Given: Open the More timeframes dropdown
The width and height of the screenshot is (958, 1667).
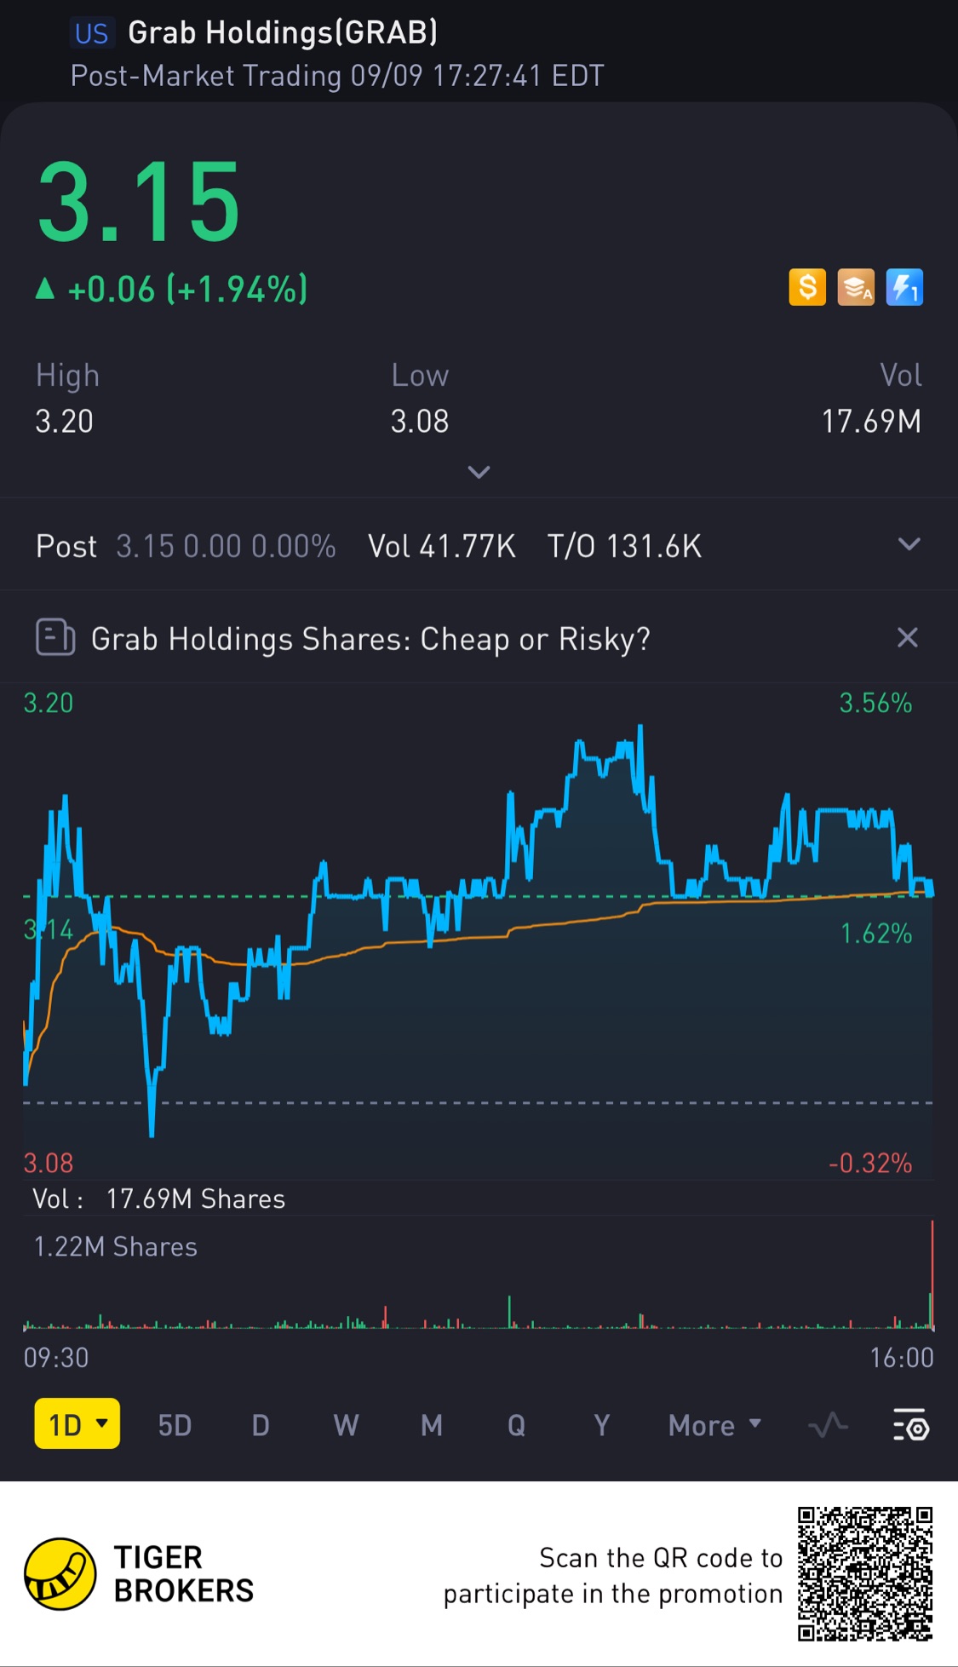Looking at the screenshot, I should [x=714, y=1425].
